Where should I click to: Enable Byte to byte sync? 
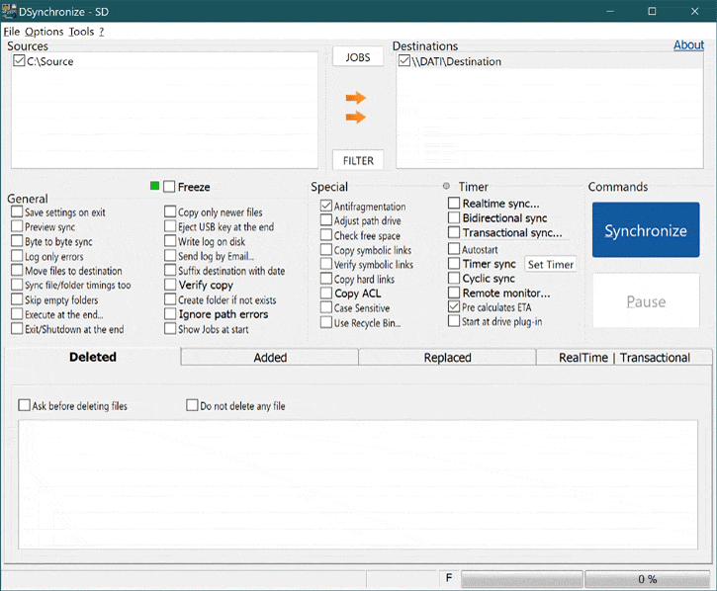coord(17,241)
